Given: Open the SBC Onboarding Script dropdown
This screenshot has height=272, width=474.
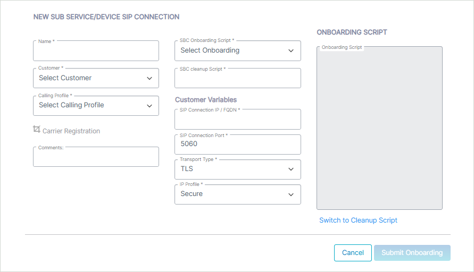Looking at the screenshot, I should point(238,50).
